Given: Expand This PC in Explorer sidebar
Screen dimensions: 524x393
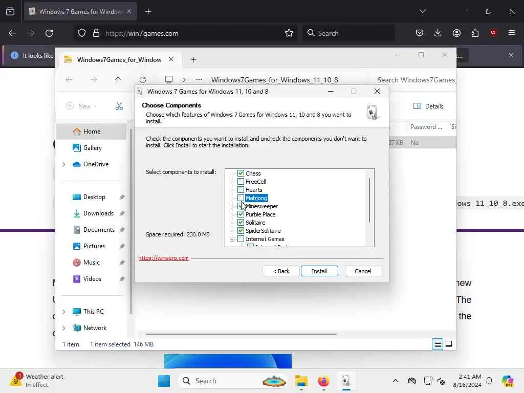Looking at the screenshot, I should tap(63, 312).
